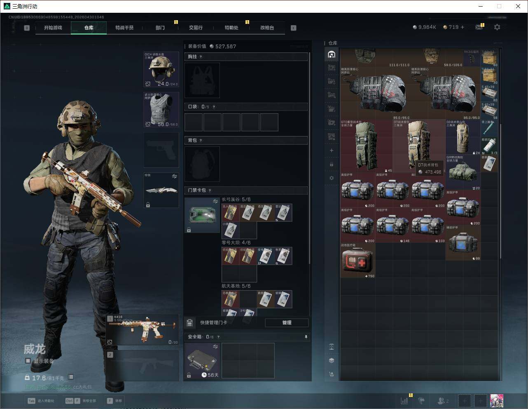Click the stash portrait icon above layers
Screen dimensions: 528x409
[x=332, y=347]
